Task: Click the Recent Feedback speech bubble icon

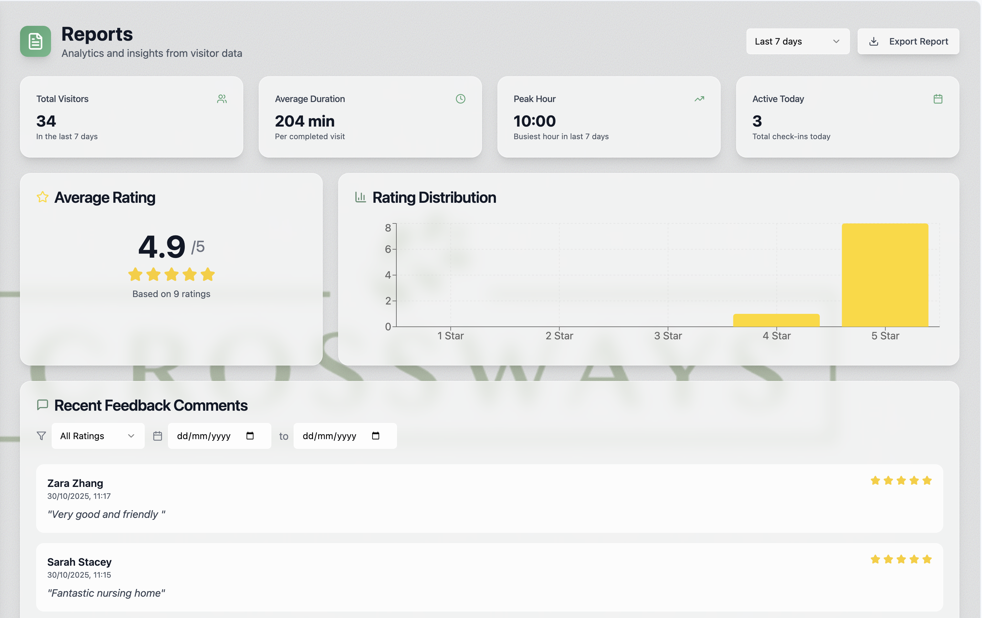Action: pyautogui.click(x=42, y=405)
